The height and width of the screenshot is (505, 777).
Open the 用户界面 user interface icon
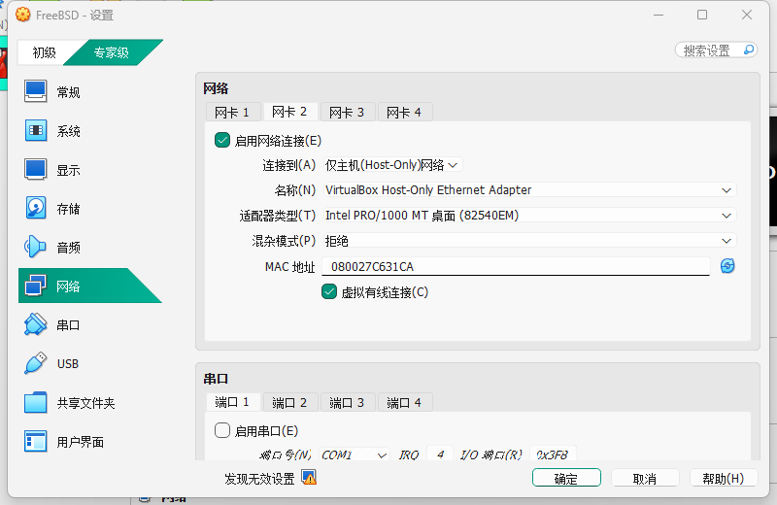(36, 441)
